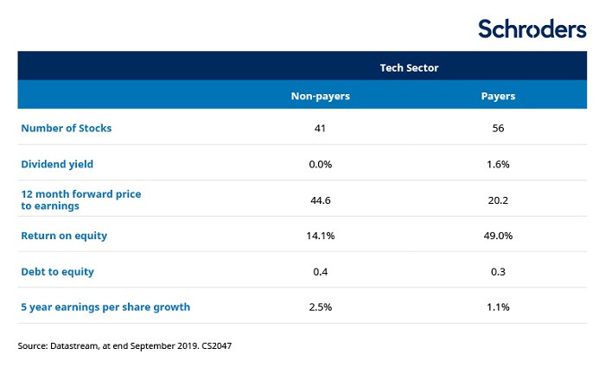
Task: Click the Payers stock count 56
Action: [x=498, y=128]
